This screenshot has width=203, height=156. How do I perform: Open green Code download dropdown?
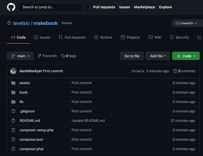pos(186,56)
